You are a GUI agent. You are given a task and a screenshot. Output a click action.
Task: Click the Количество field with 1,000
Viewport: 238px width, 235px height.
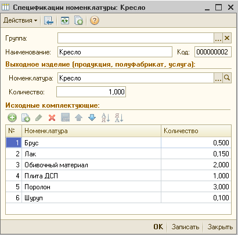pyautogui.click(x=91, y=91)
